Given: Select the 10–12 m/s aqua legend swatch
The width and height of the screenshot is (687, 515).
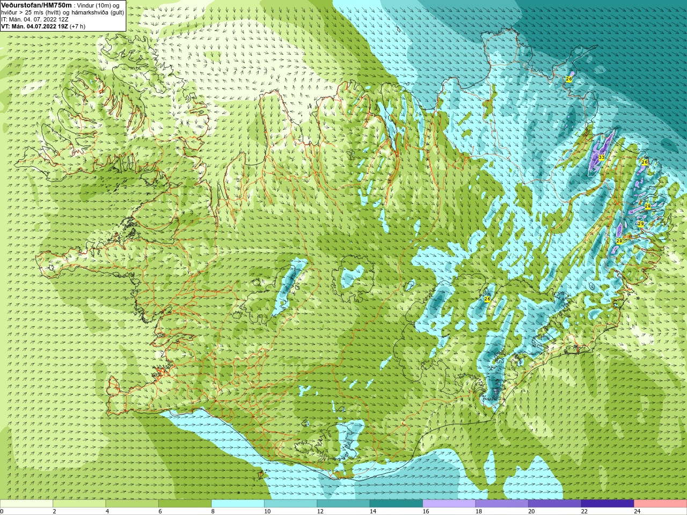Looking at the screenshot, I should (x=290, y=504).
